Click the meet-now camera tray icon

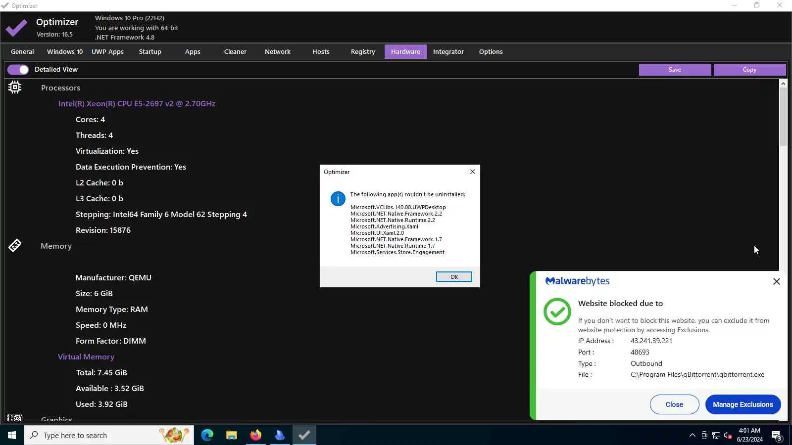[704, 435]
